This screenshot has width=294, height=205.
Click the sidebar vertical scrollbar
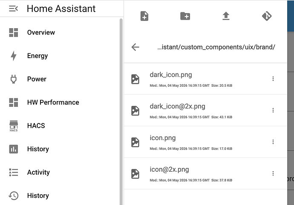point(121,111)
